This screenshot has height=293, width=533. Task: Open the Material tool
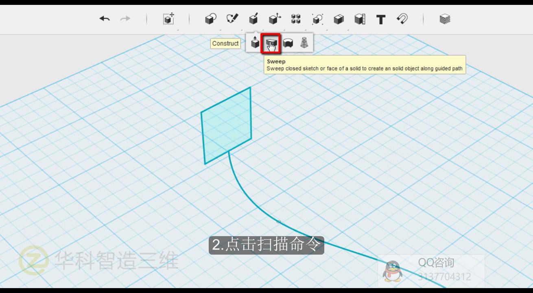click(x=445, y=19)
